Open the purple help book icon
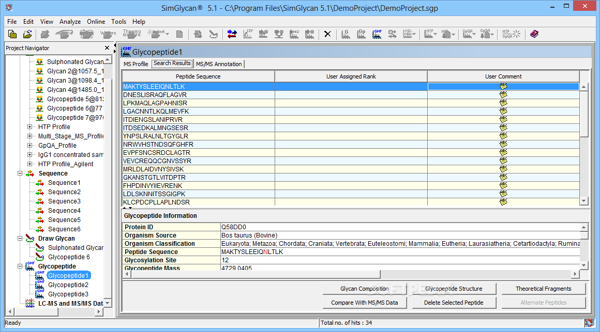Viewport: 600px width, 332px height. (534, 35)
